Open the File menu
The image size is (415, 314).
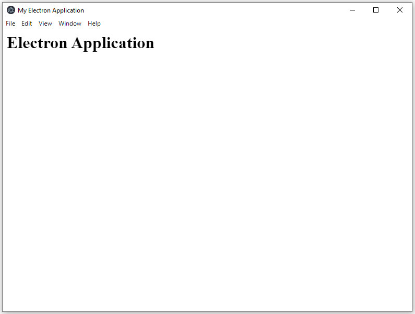click(x=10, y=24)
